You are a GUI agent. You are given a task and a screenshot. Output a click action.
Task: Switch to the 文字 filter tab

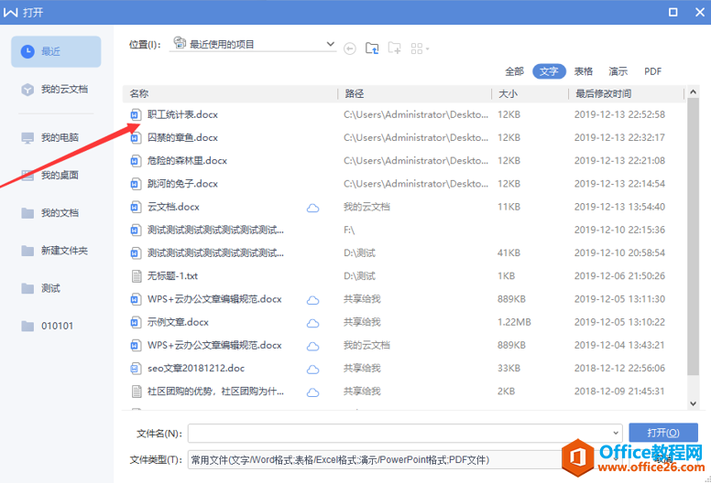tap(549, 71)
